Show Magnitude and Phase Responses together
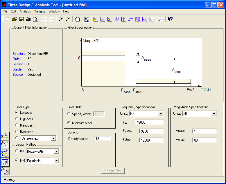226x184 pixels. coord(110,19)
